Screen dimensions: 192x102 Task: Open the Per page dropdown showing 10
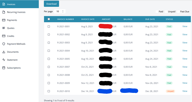click(x=60, y=11)
